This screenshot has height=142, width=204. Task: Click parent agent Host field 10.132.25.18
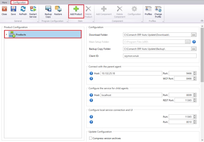(131, 73)
